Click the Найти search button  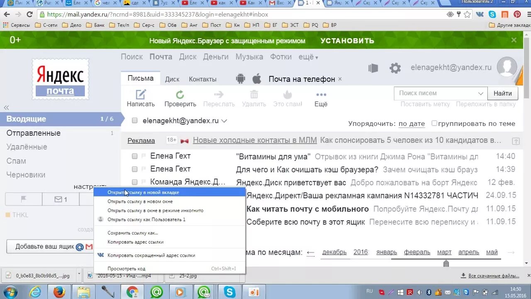point(503,93)
